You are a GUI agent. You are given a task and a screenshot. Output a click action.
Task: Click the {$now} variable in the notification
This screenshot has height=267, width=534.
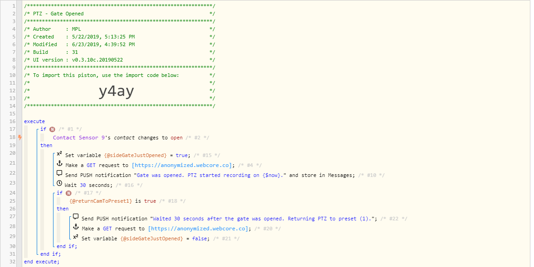271,175
